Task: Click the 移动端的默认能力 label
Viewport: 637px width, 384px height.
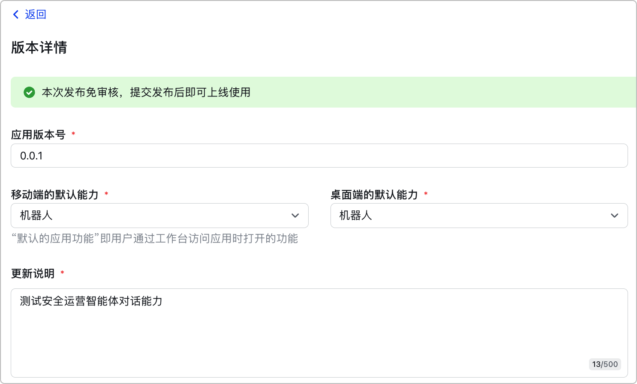Action: click(55, 195)
